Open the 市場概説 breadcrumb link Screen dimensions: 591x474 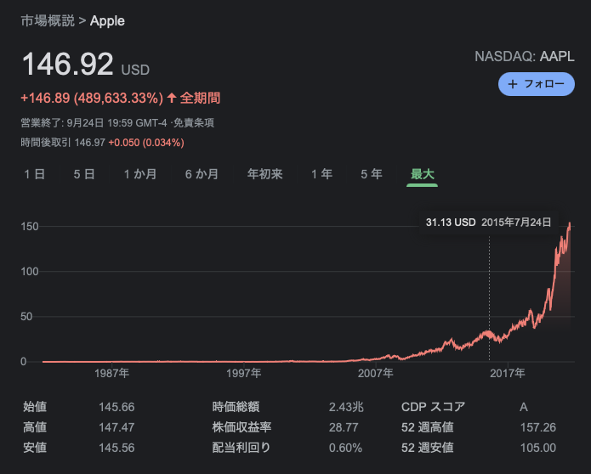click(x=48, y=20)
